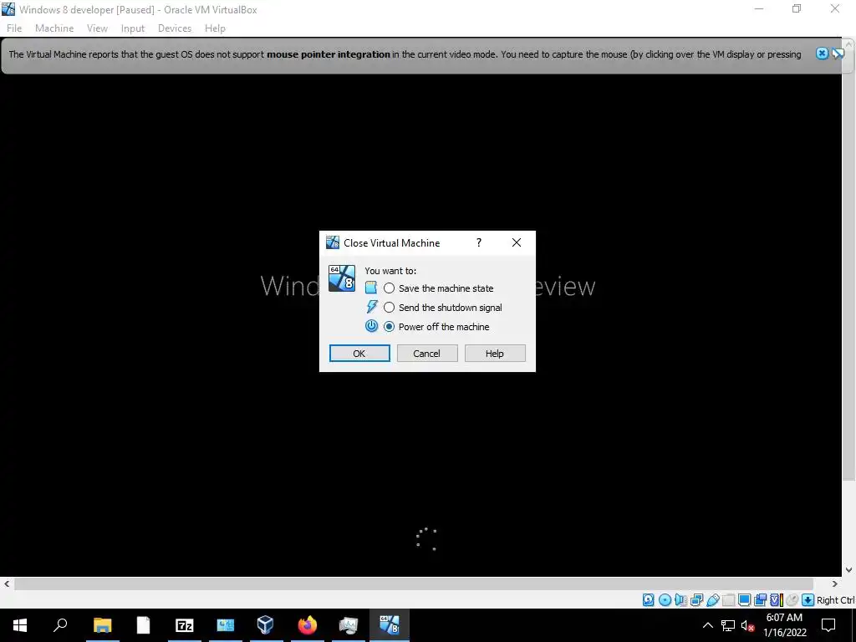Open 7-Zip from the taskbar

coord(184,625)
